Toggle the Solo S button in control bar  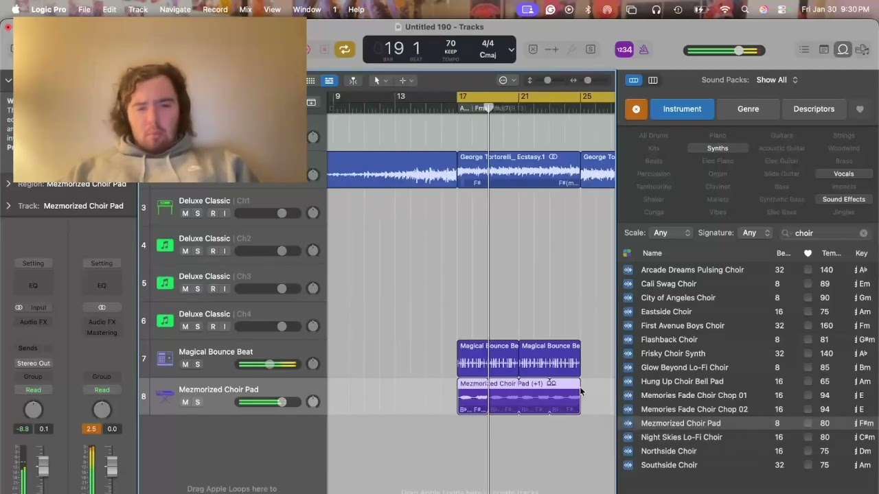[590, 49]
